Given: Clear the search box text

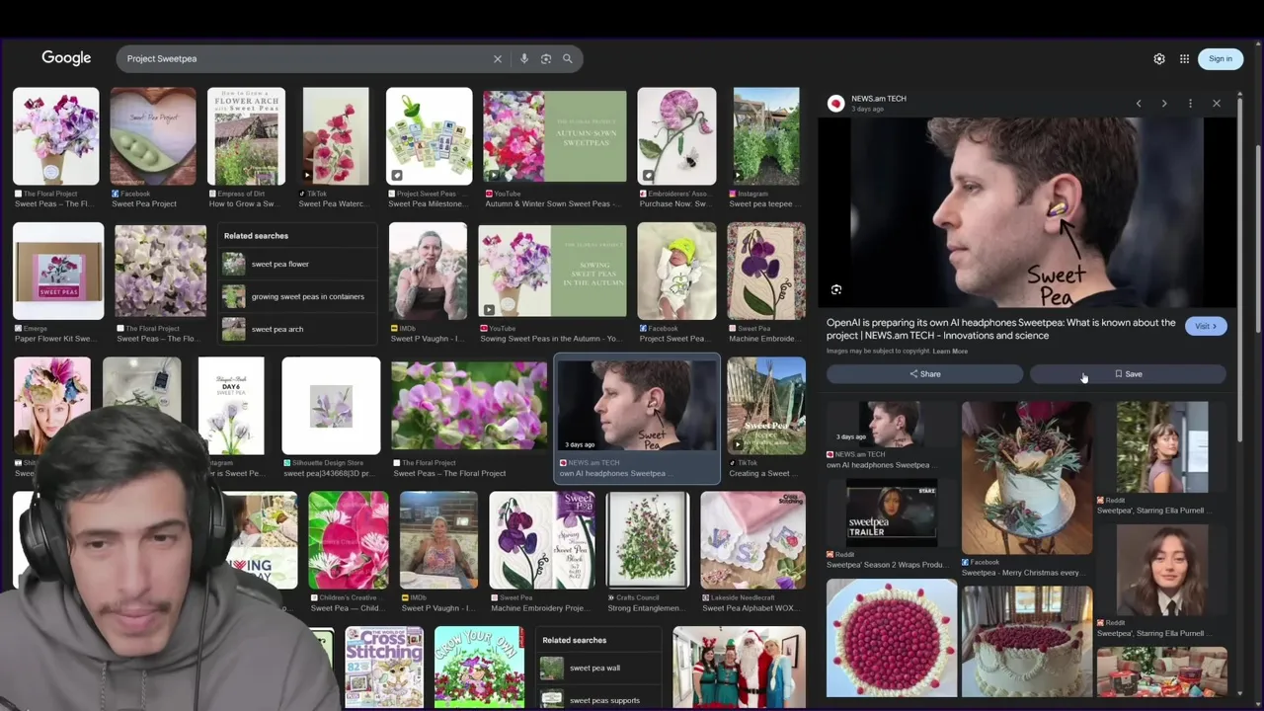Looking at the screenshot, I should click(x=498, y=59).
